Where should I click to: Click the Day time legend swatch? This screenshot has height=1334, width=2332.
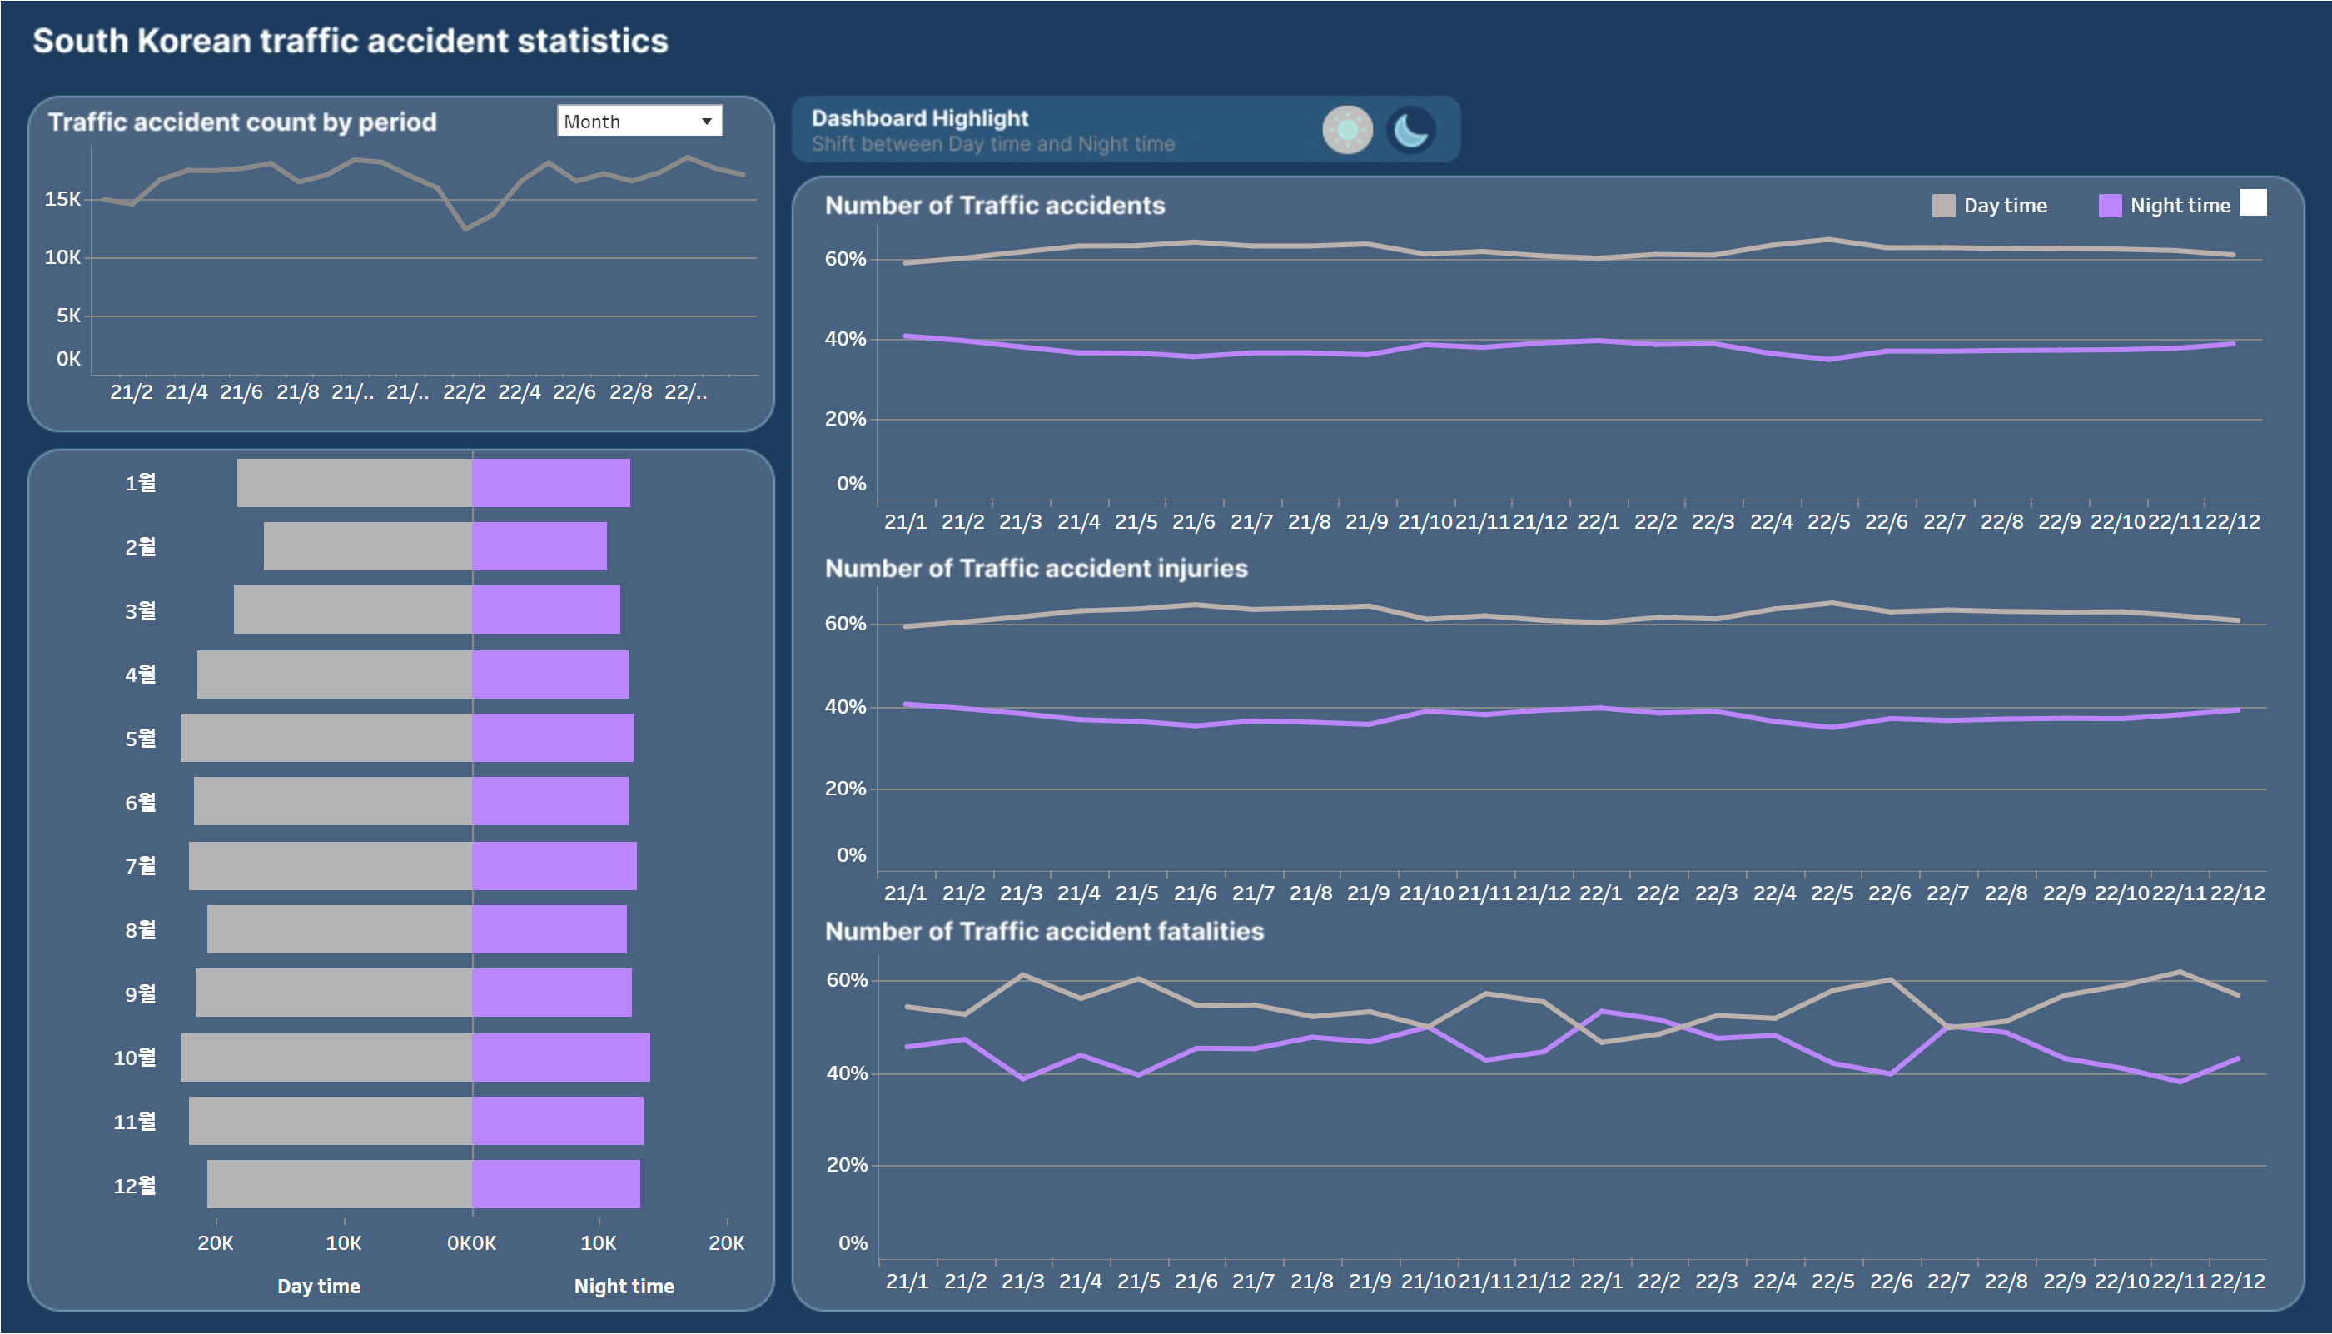click(x=1942, y=205)
